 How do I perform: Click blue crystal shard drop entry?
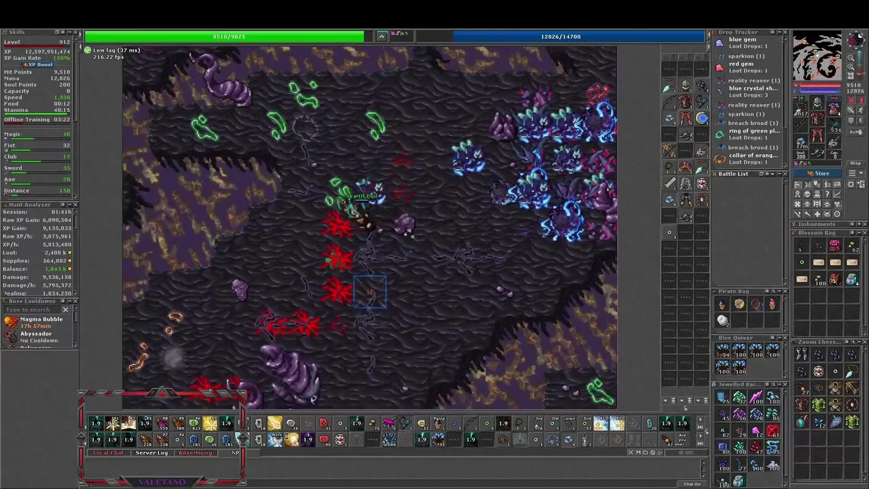(x=747, y=92)
